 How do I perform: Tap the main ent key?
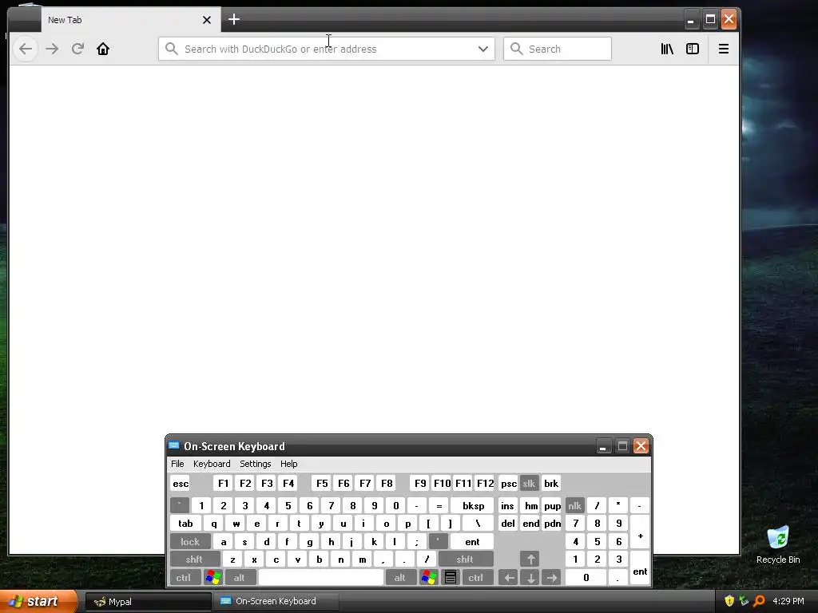click(472, 542)
